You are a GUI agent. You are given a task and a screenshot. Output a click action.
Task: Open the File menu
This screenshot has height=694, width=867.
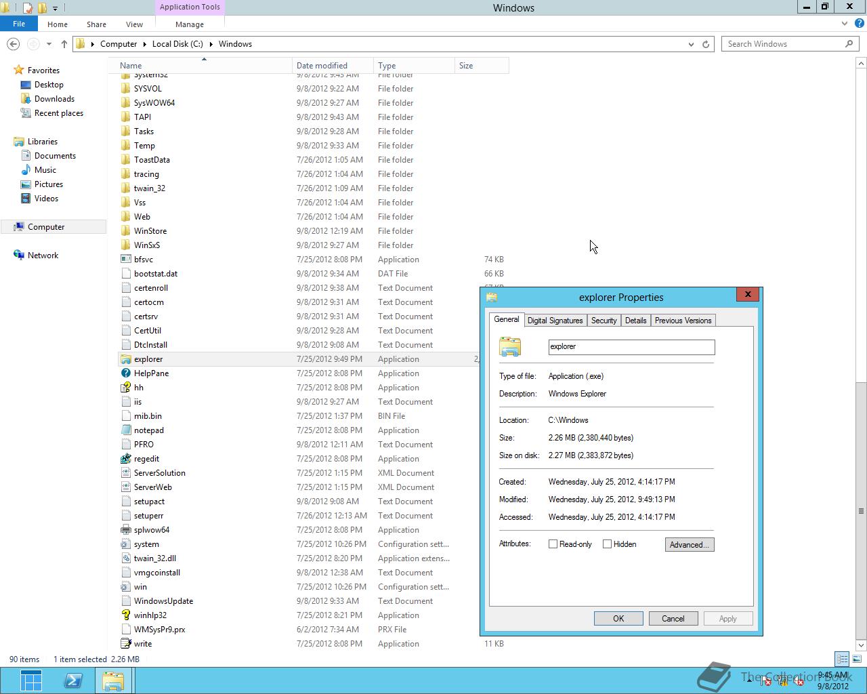19,24
